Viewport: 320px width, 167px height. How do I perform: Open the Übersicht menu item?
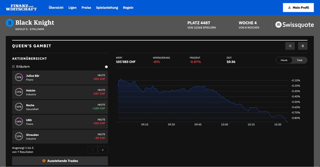56,8
